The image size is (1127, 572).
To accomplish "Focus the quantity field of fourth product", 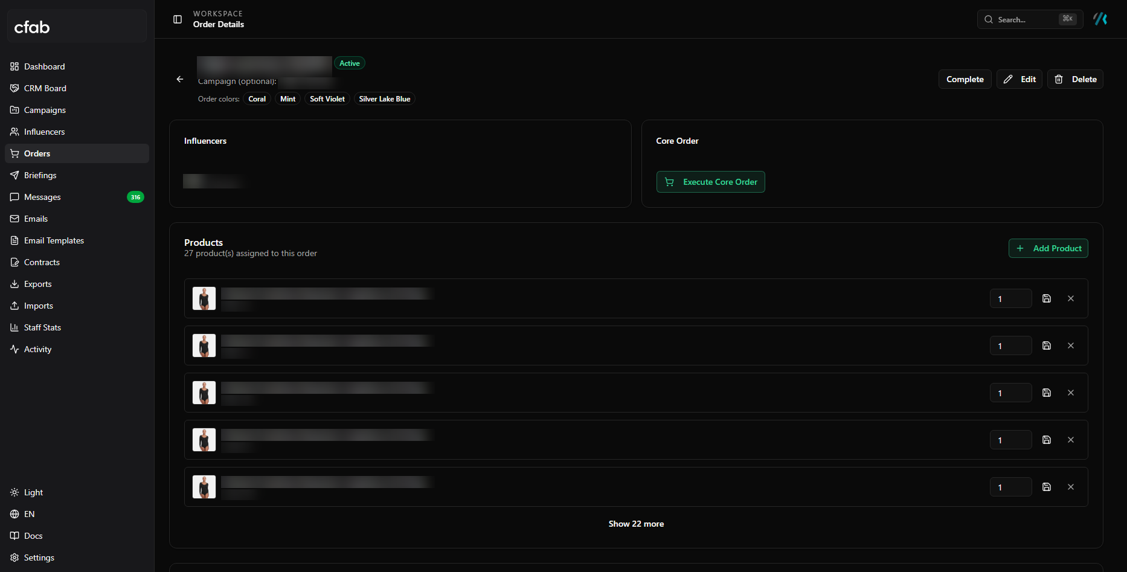I will (x=1011, y=440).
